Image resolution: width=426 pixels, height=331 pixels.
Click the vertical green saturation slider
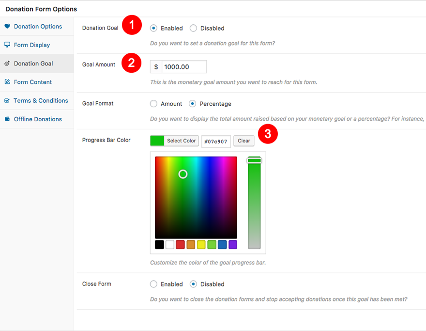tap(254, 204)
